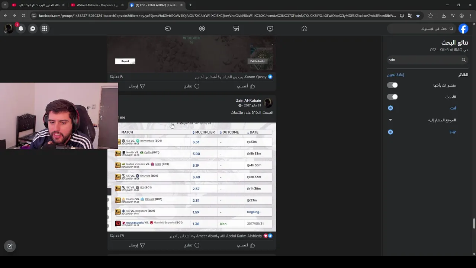This screenshot has height=268, width=476.
Task: Switch to the Waleed Alshami browser tab
Action: [97, 5]
